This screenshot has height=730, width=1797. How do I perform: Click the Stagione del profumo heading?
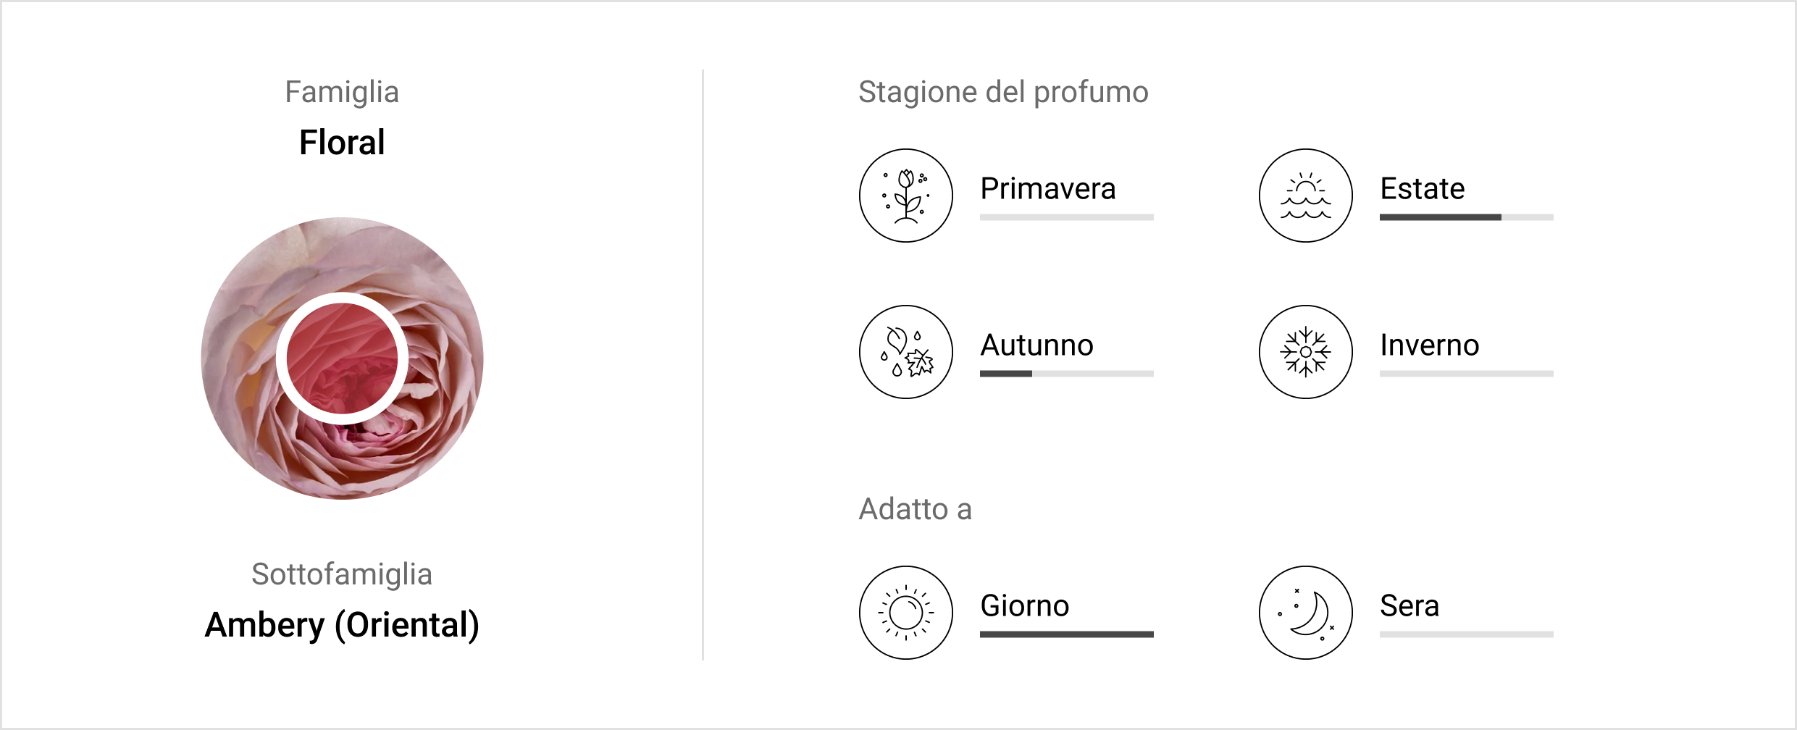point(1003,93)
